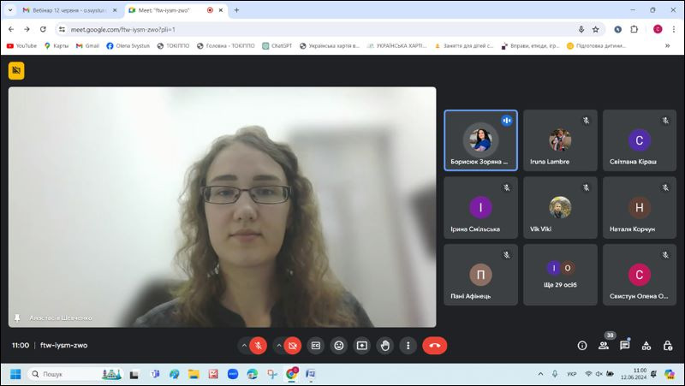Open the Windows Start menu
Screen dimensions: 685x386
pyautogui.click(x=15, y=374)
